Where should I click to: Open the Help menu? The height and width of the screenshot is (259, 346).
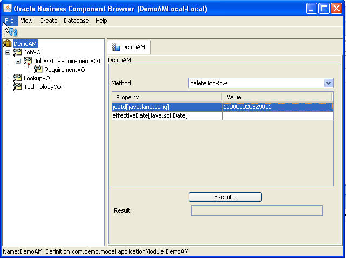[101, 21]
